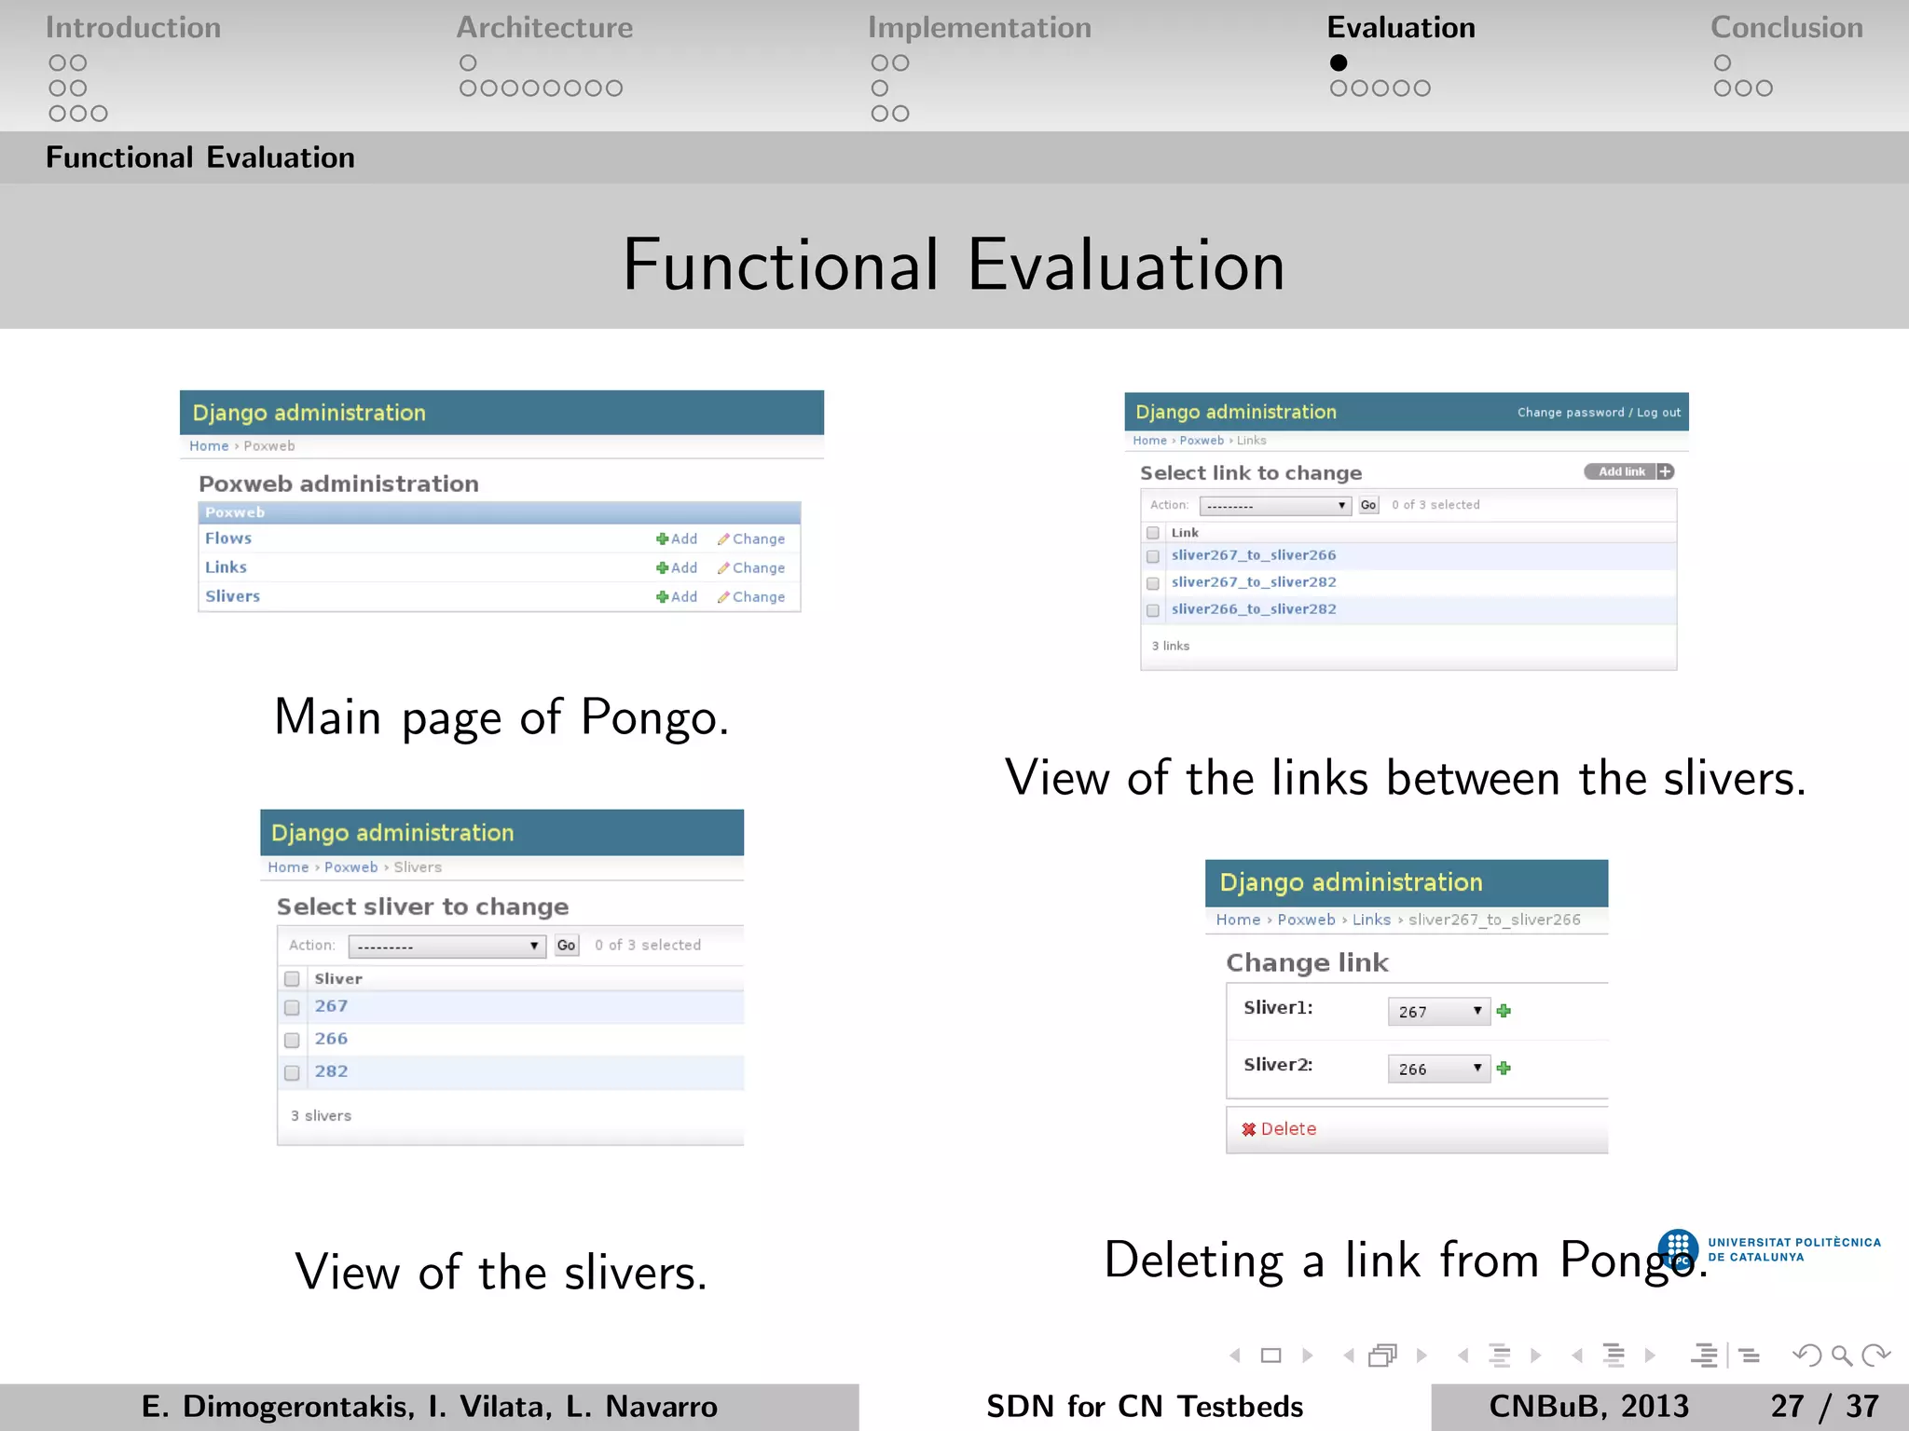Click Go button in slivers view
This screenshot has width=1909, height=1431.
click(567, 946)
